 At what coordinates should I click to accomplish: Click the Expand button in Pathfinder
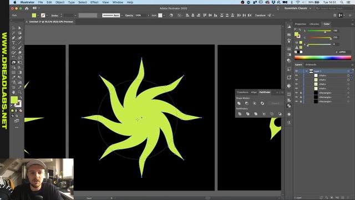coord(275,103)
